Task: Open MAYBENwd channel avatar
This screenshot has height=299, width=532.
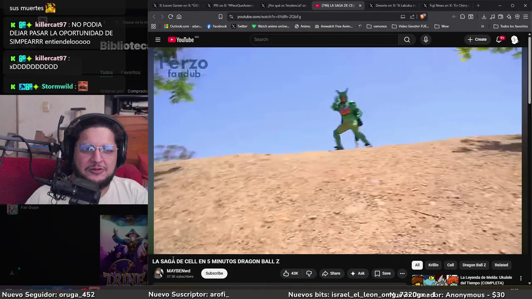Action: coord(158,273)
